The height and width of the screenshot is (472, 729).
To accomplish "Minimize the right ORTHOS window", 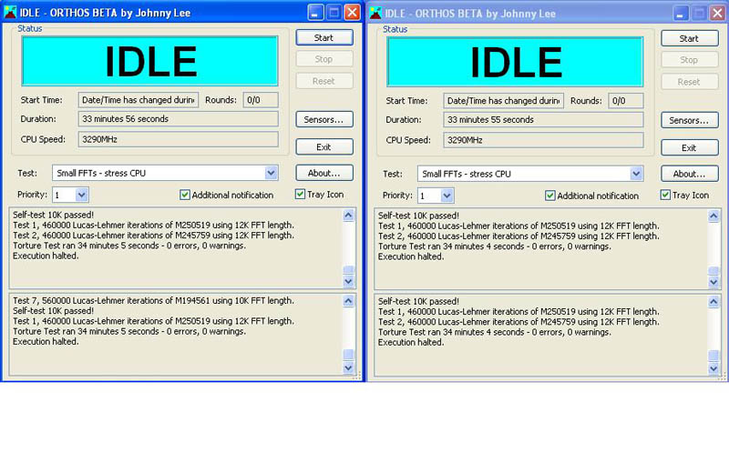I will 681,14.
